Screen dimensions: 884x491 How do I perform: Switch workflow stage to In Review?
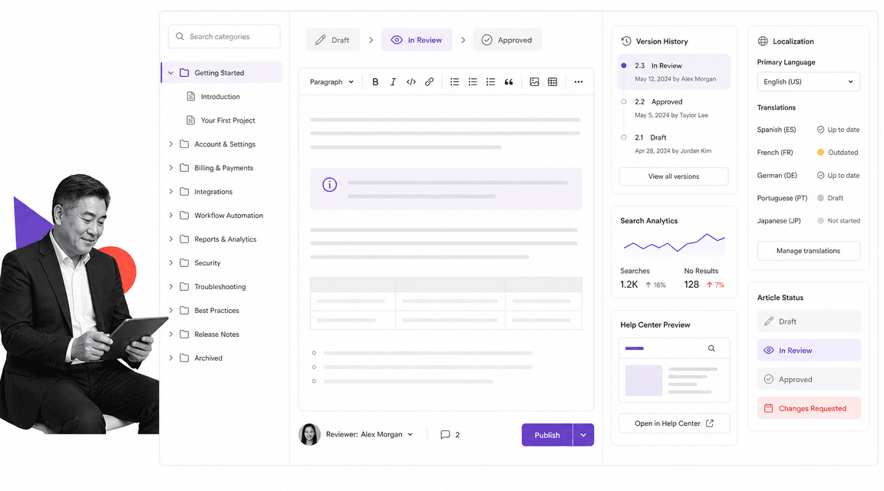point(417,40)
